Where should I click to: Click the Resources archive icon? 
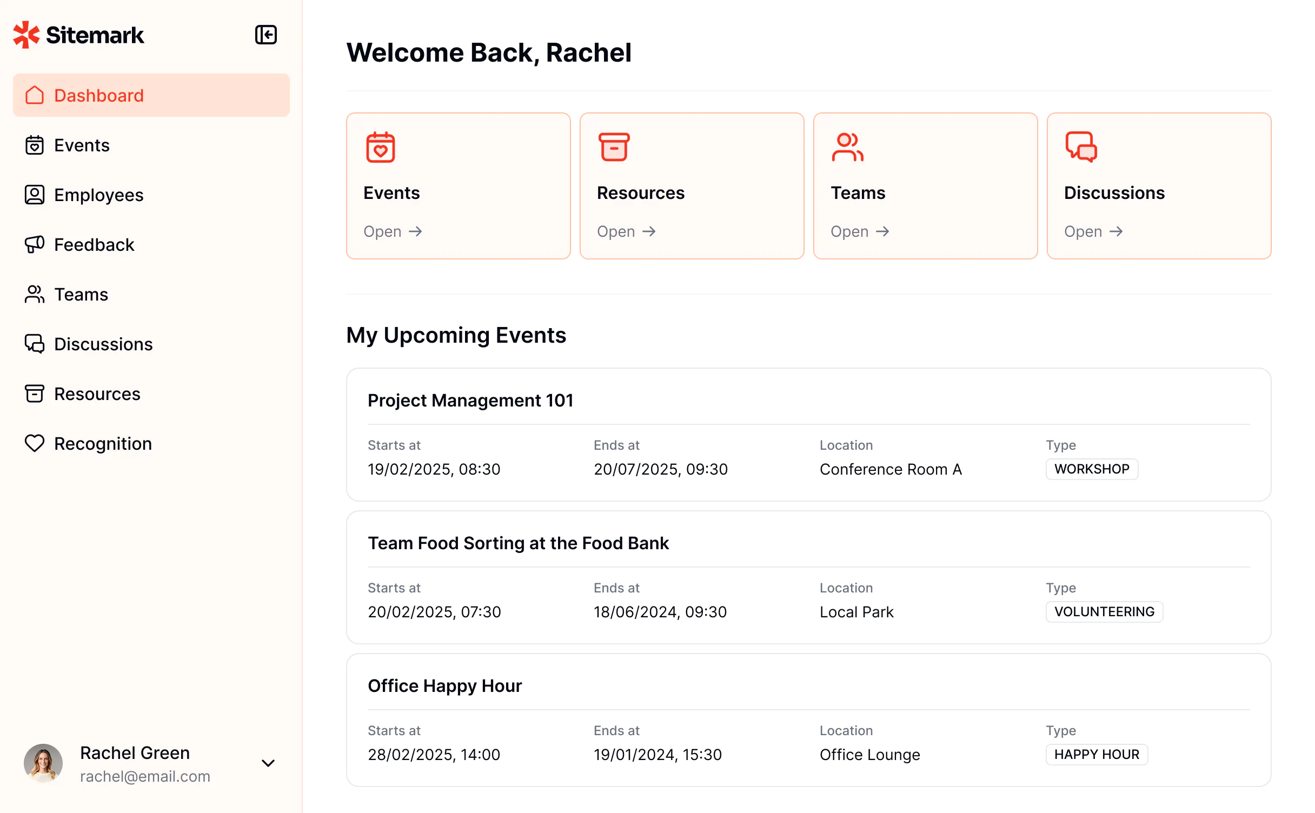coord(35,394)
